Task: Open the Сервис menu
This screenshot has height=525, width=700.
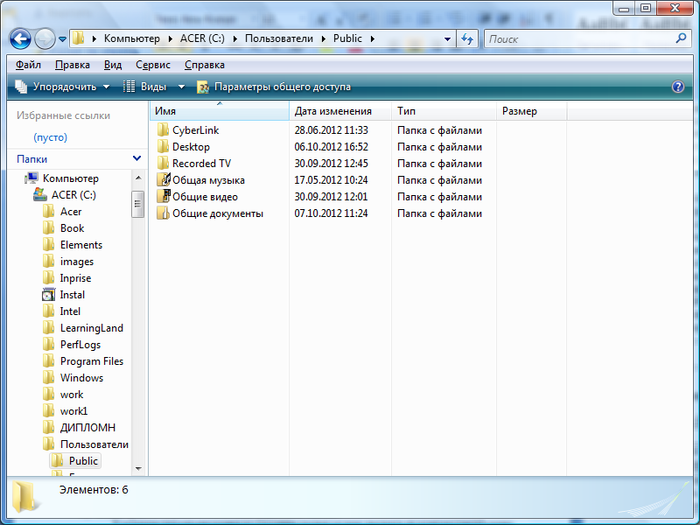Action: pyautogui.click(x=153, y=65)
